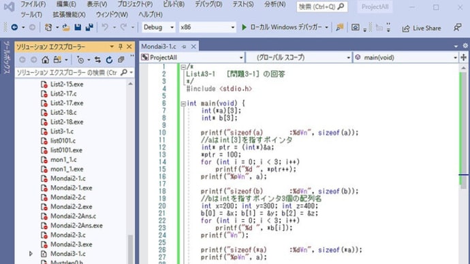Open the デバッグ(D) menu
This screenshot has height=264, width=470.
(x=208, y=4)
